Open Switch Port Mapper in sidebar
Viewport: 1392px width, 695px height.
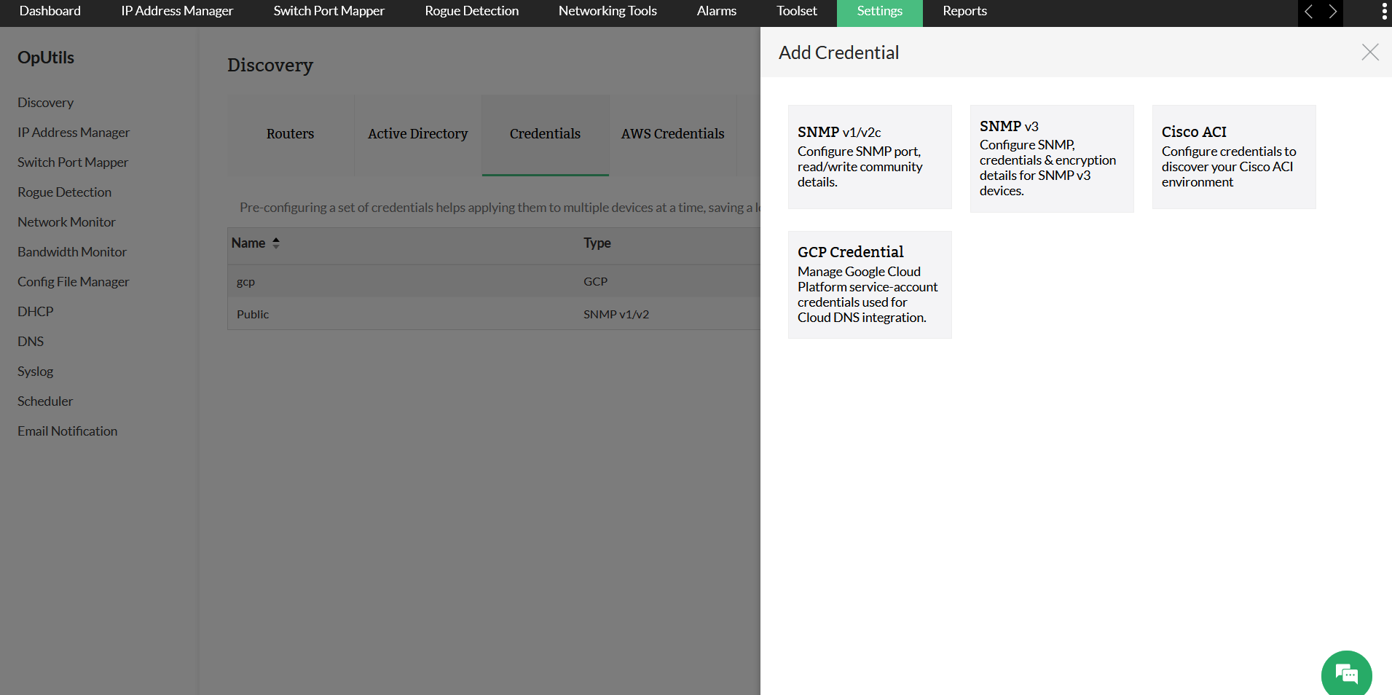click(x=73, y=162)
